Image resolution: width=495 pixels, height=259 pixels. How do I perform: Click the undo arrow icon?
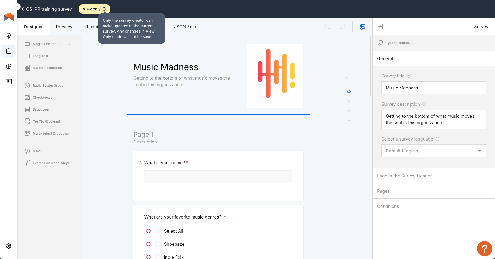pos(327,26)
